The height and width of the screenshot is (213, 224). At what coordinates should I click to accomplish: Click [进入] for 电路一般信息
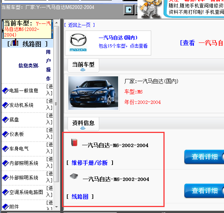49,90
